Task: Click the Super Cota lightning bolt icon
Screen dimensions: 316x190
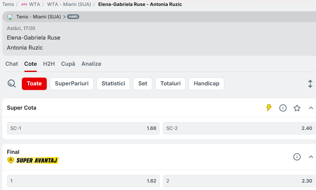Action: pos(269,108)
